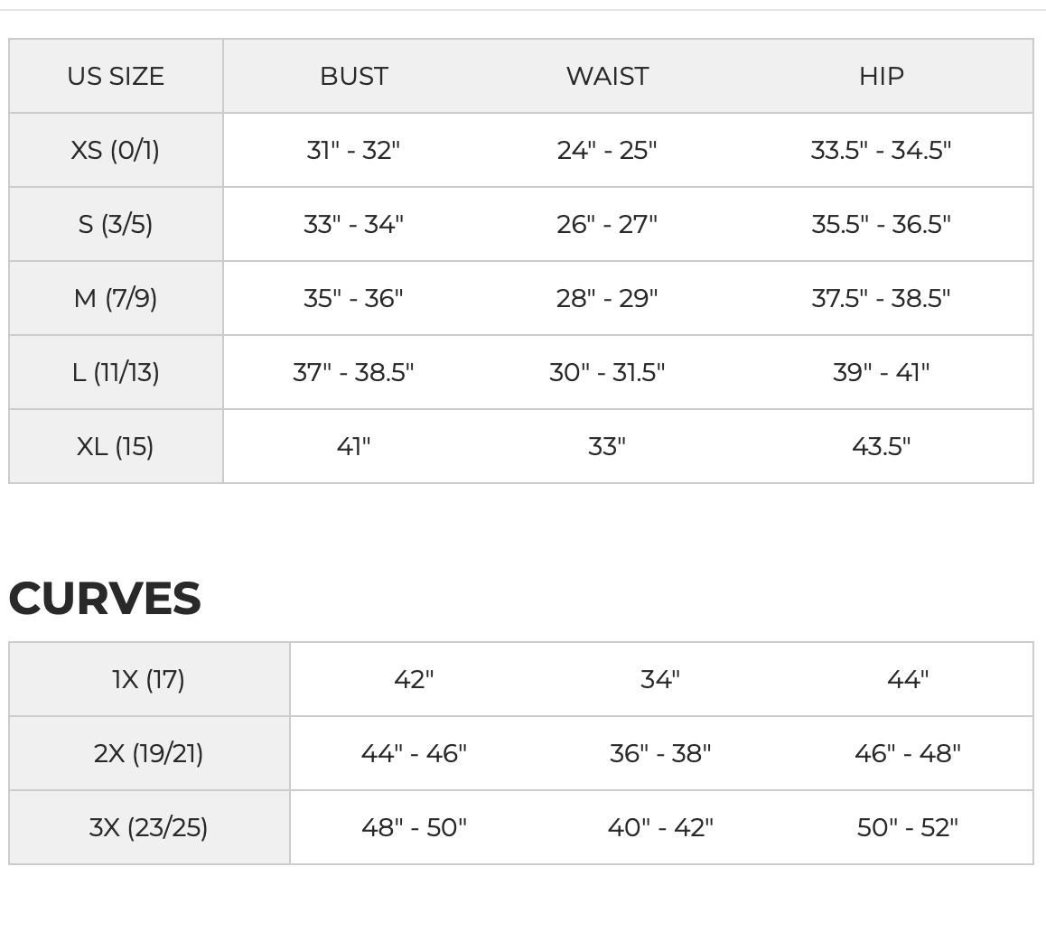
Task: Click the CURVES section heading
Action: click(x=105, y=598)
